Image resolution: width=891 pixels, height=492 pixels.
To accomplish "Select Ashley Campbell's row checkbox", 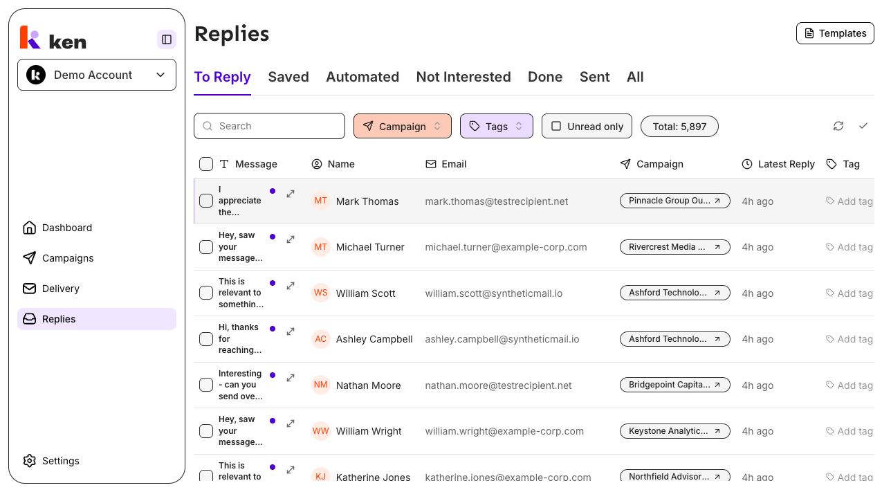I will 206,339.
